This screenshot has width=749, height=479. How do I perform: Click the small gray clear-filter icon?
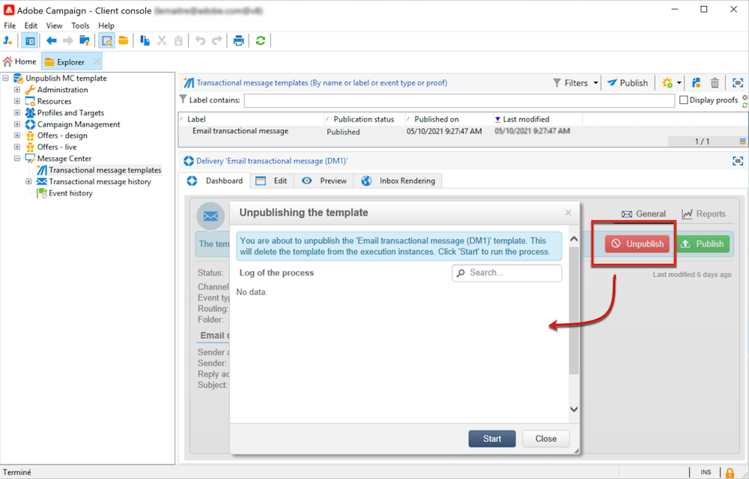[745, 97]
